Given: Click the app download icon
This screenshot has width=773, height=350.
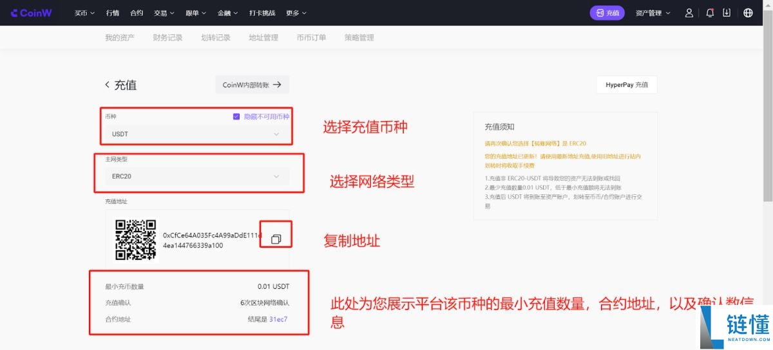Looking at the screenshot, I should [x=727, y=13].
